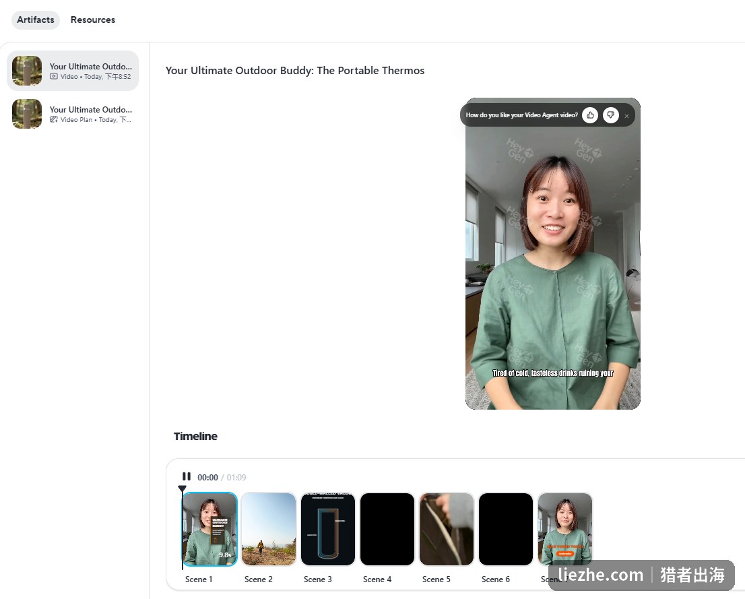Select the black Scene 4 thumbnail
This screenshot has height=599, width=745.
387,529
